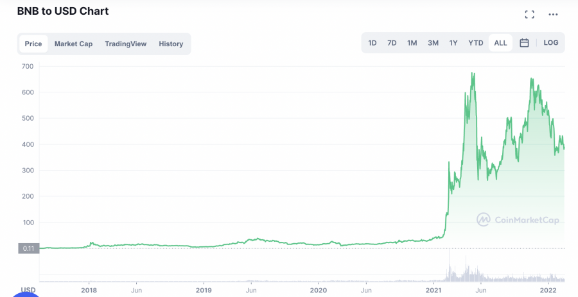Viewport: 578px width, 297px height.
Task: Select the YTD time range
Action: click(475, 43)
